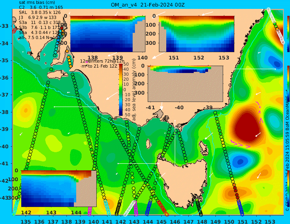Click the '146' longitude label on the bottom axis
This screenshot has height=224, width=290.
(175, 221)
